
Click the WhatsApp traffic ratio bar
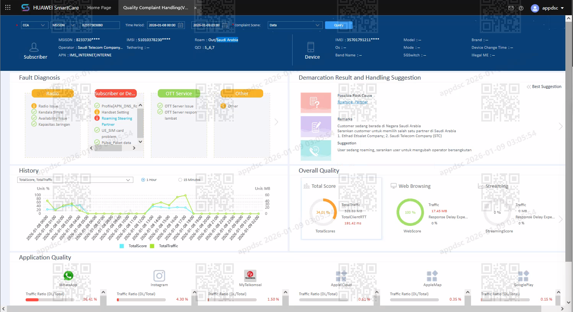pyautogui.click(x=50, y=300)
